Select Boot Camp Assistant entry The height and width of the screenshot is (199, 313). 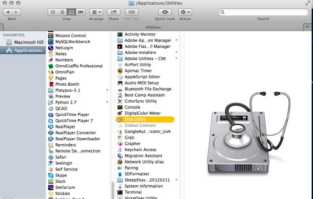[x=145, y=95]
